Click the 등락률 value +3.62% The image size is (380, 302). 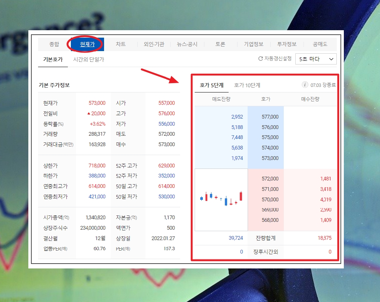point(98,124)
